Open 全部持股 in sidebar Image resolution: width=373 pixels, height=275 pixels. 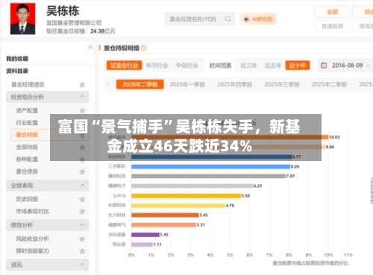[27, 147]
